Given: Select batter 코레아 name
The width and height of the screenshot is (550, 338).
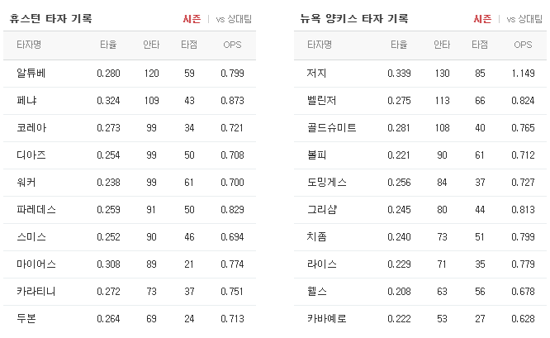Looking at the screenshot, I should (31, 128).
